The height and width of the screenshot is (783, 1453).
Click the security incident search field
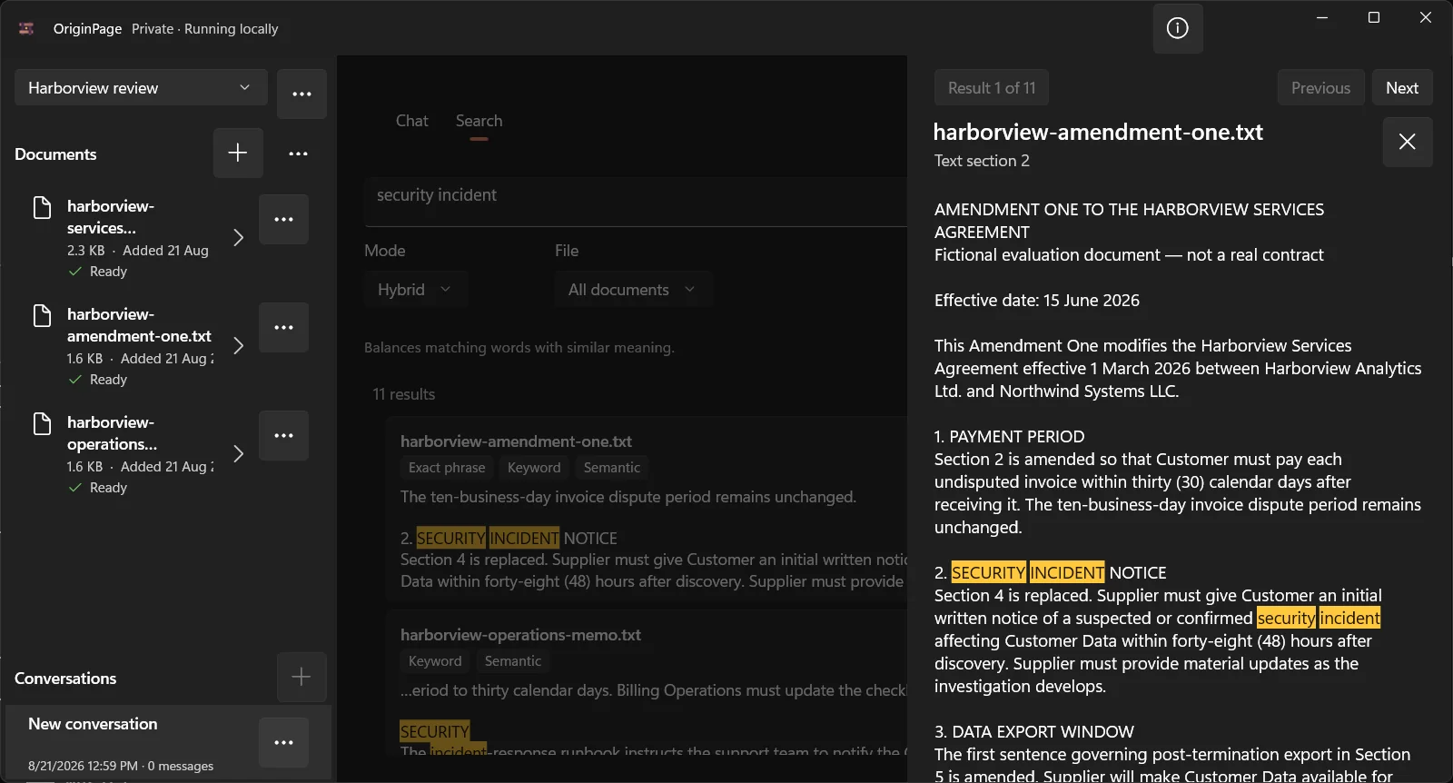(636, 201)
